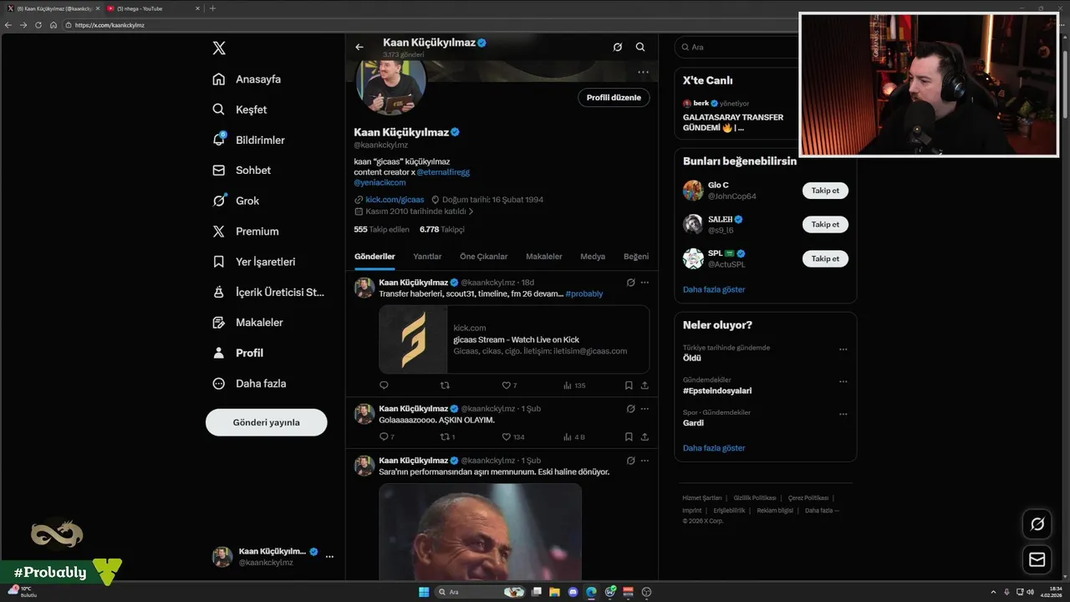Follow SALEH with Takip et

click(825, 225)
